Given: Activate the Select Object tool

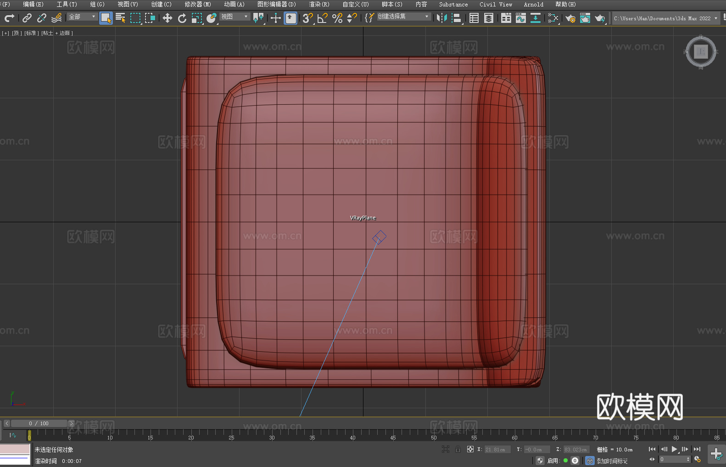Looking at the screenshot, I should pos(106,18).
